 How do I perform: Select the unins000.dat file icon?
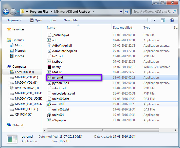coord(49,99)
